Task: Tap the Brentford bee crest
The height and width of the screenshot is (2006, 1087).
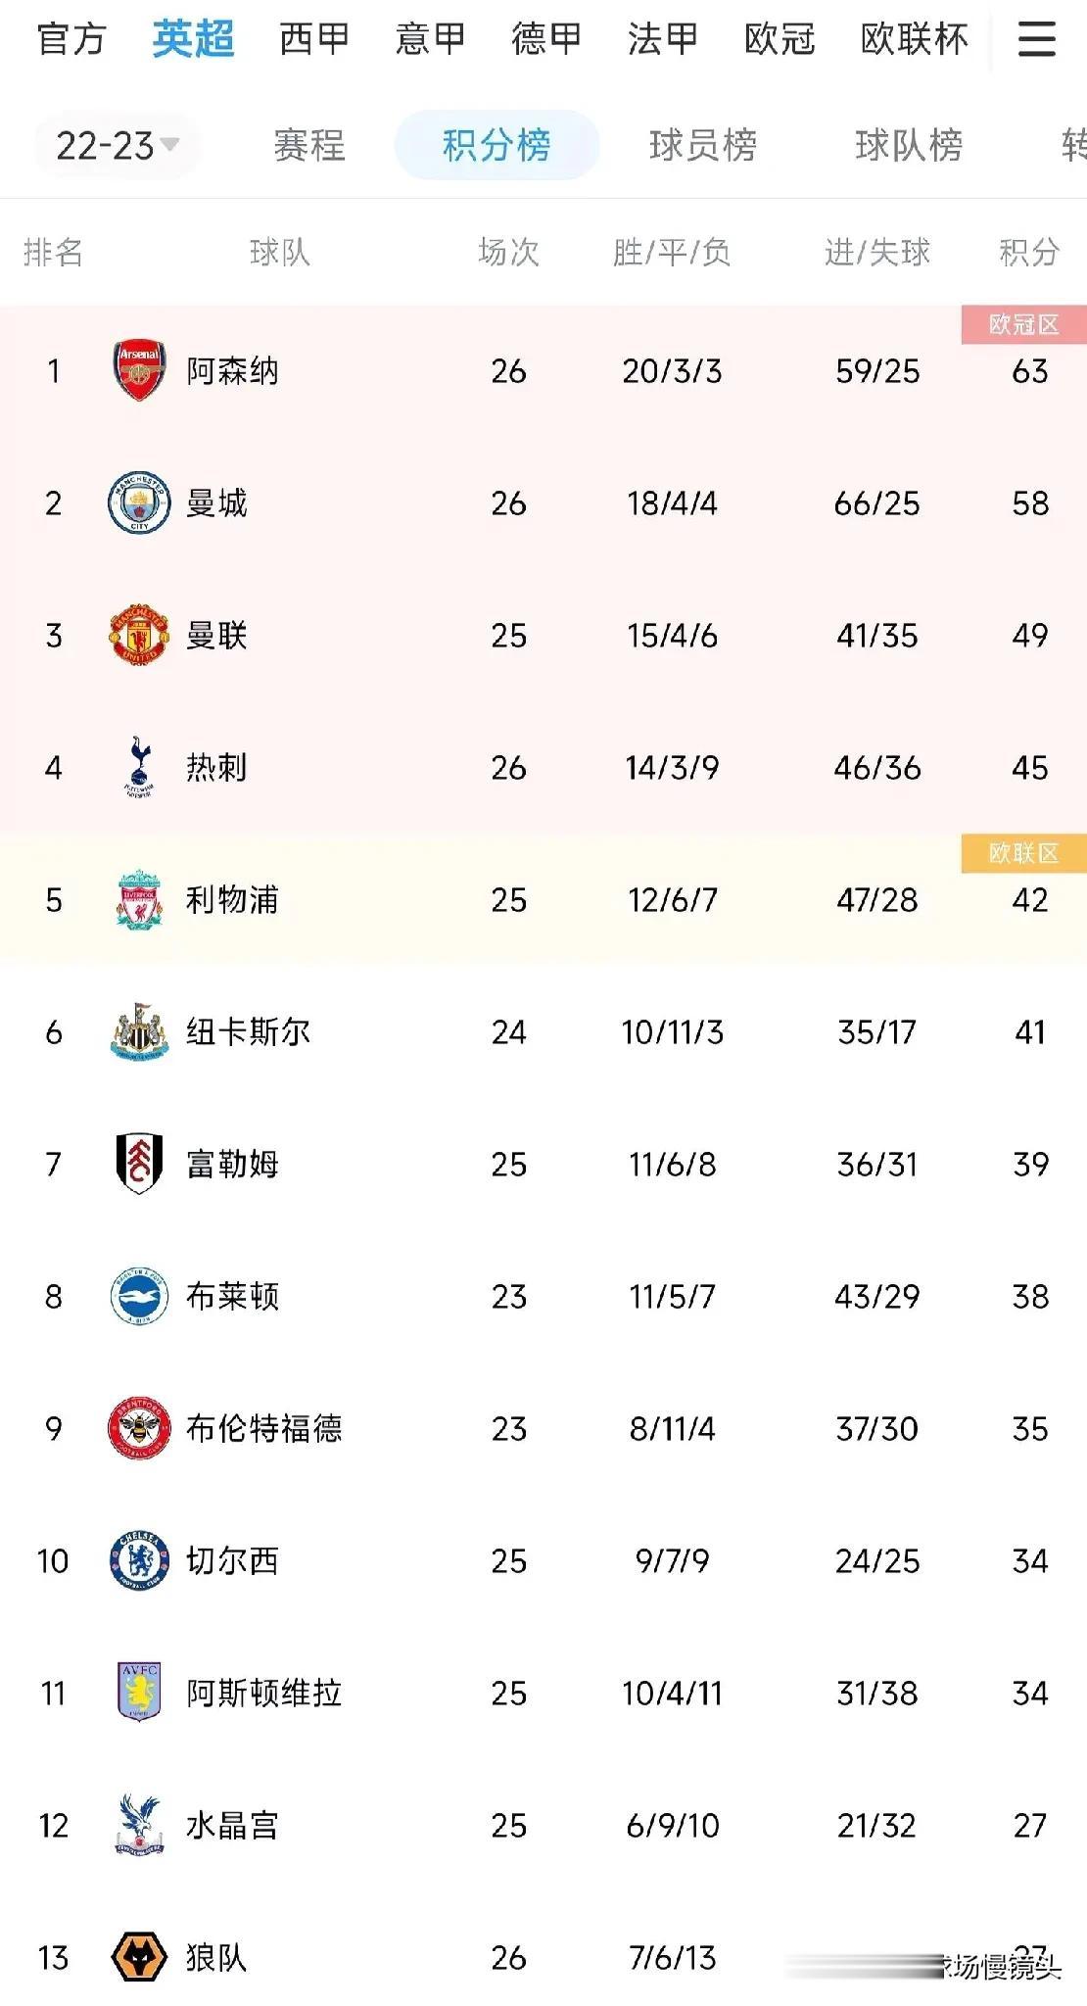Action: click(x=139, y=1428)
